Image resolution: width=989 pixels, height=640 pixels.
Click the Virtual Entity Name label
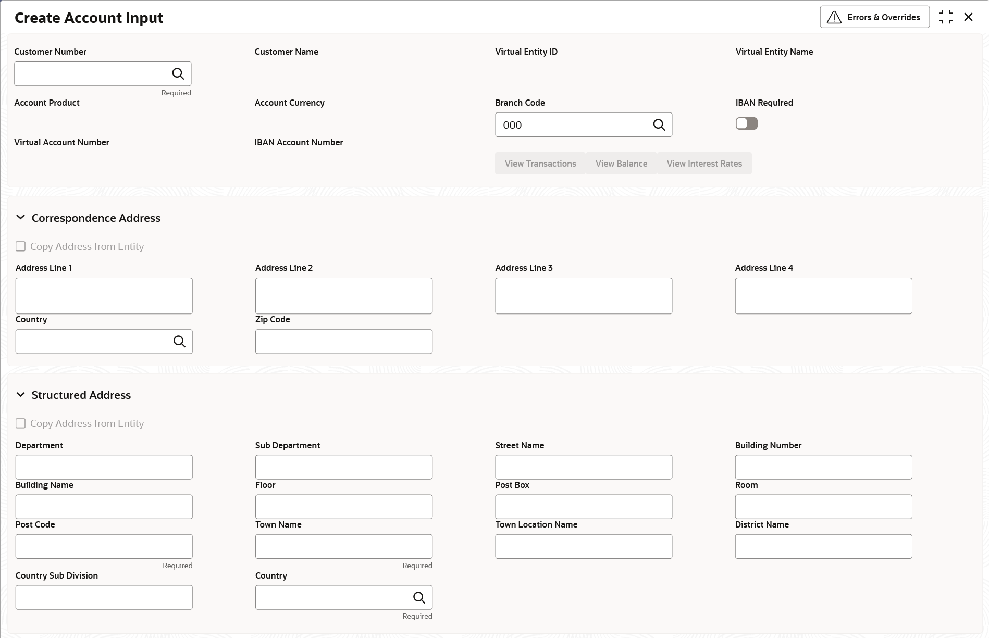pos(774,52)
